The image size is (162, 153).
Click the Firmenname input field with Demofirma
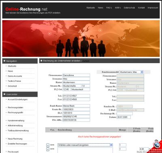pyautogui.click(x=76, y=75)
